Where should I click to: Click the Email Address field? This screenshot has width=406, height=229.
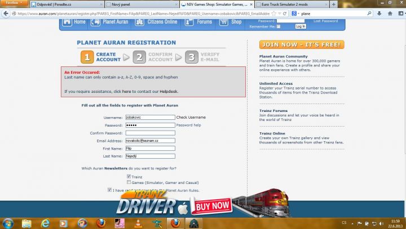point(150,141)
